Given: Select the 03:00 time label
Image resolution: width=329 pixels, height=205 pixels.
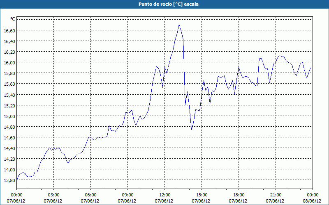Looking at the screenshot, I should [x=54, y=195].
